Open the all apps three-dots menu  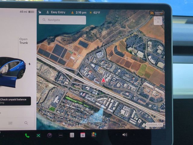point(61,135)
